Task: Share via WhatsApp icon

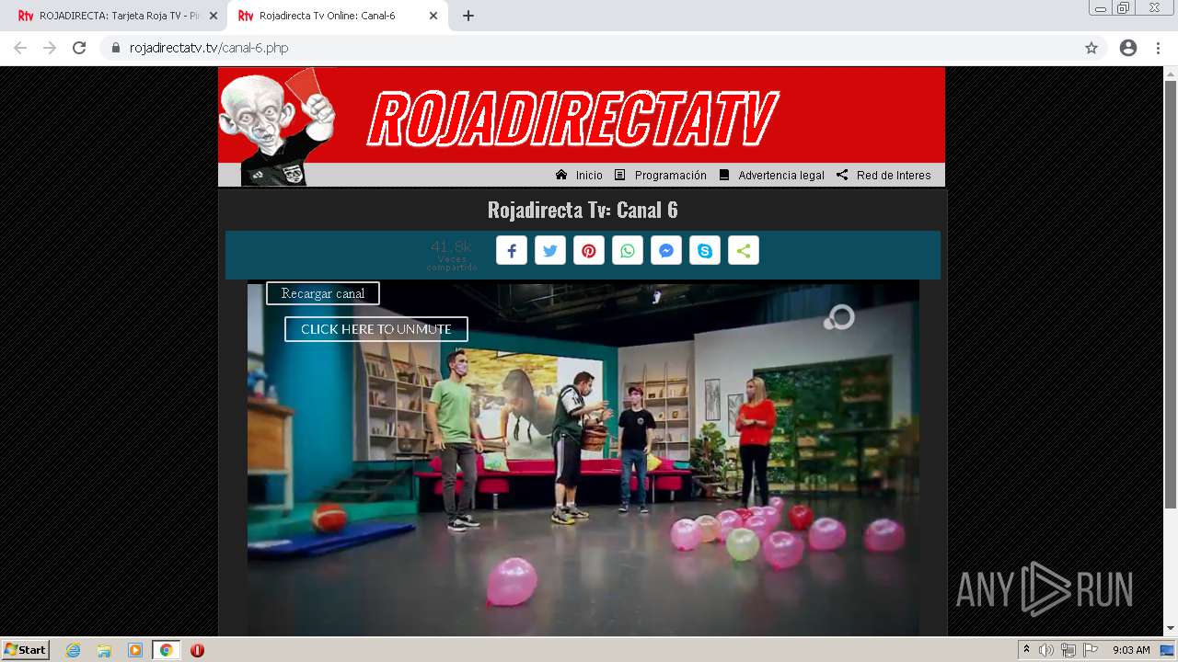Action: click(628, 251)
